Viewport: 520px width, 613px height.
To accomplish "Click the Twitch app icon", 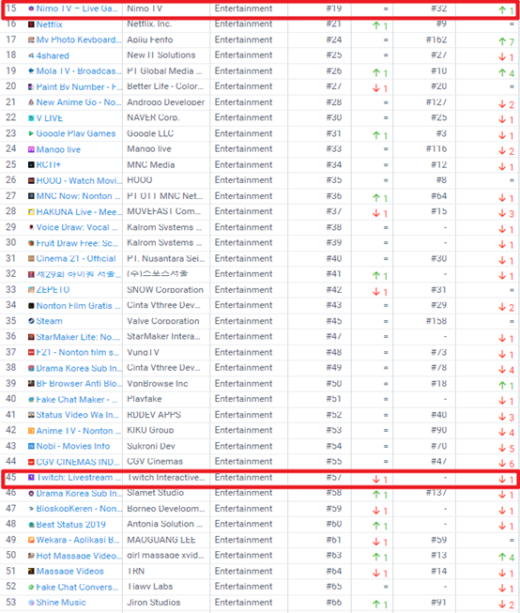I will 31,477.
